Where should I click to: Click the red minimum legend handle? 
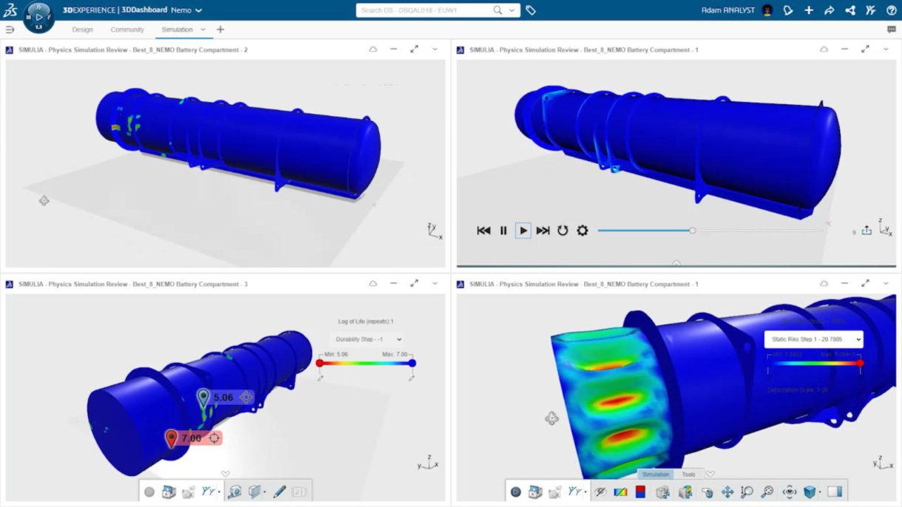point(319,363)
